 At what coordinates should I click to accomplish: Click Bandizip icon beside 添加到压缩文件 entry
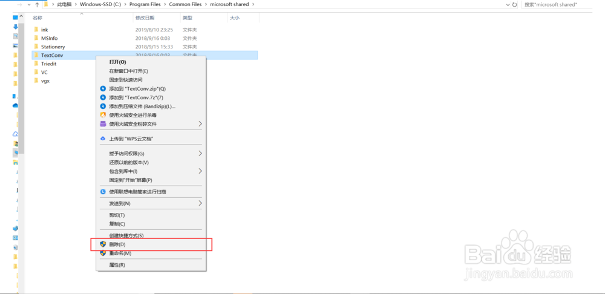[x=103, y=106]
